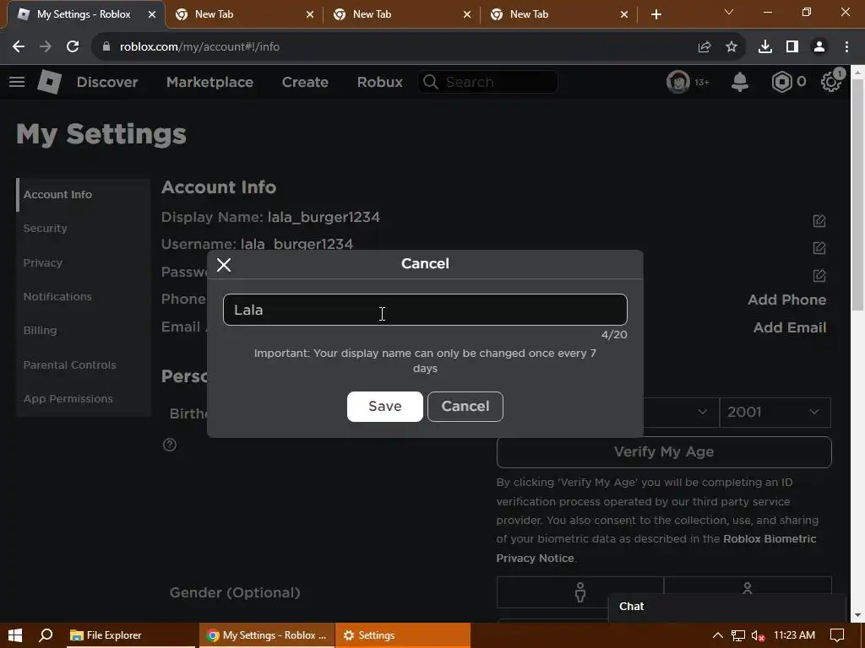Open Chrome downloads icon
This screenshot has height=648, width=865.
765,47
